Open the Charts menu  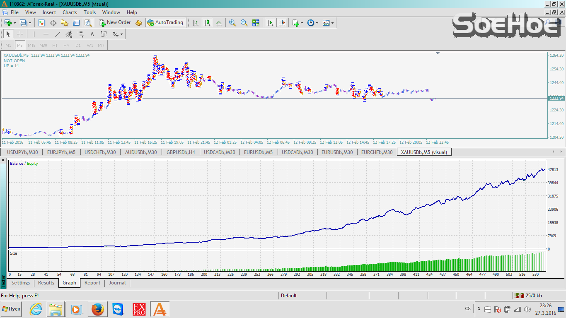click(70, 12)
